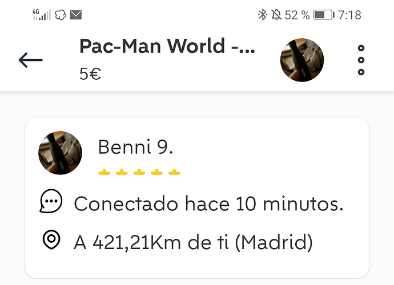Tap the distance text mentioning Madrid
394x285 pixels.
point(193,242)
